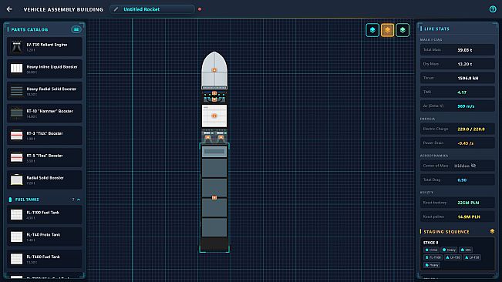Click the Power Drain value -0.43 /s
The height and width of the screenshot is (282, 502).
pyautogui.click(x=466, y=143)
